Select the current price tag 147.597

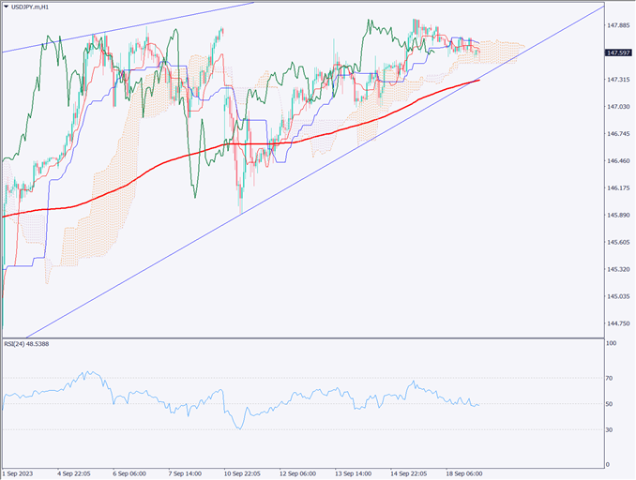pos(617,52)
